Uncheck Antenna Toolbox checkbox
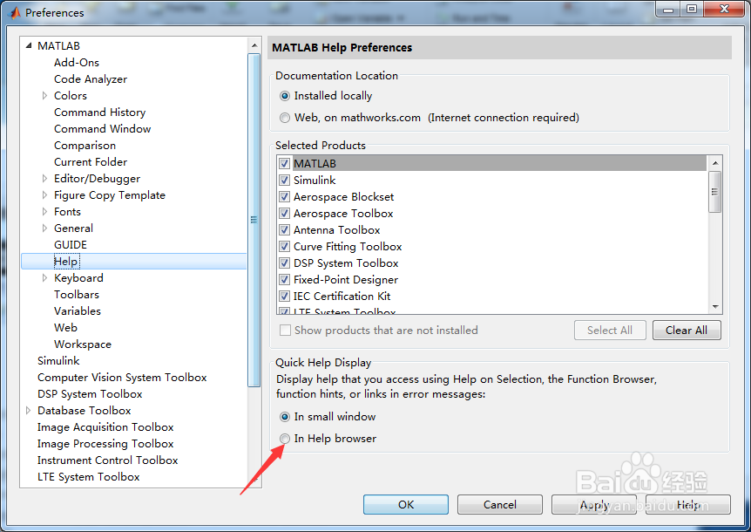 coord(285,230)
